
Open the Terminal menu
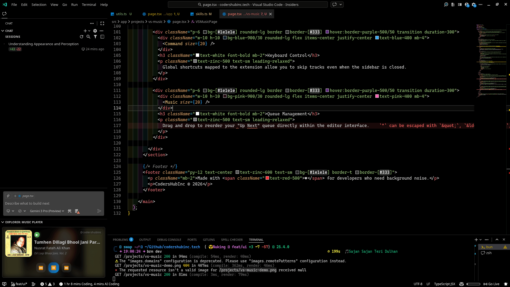coord(89,5)
